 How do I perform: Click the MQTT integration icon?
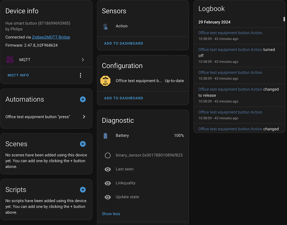(x=10, y=60)
